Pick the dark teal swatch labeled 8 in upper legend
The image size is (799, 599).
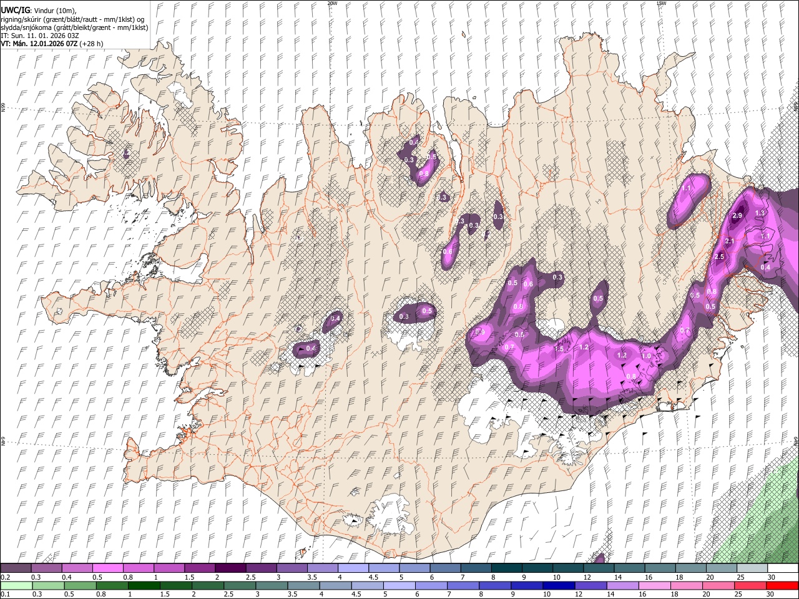507,568
